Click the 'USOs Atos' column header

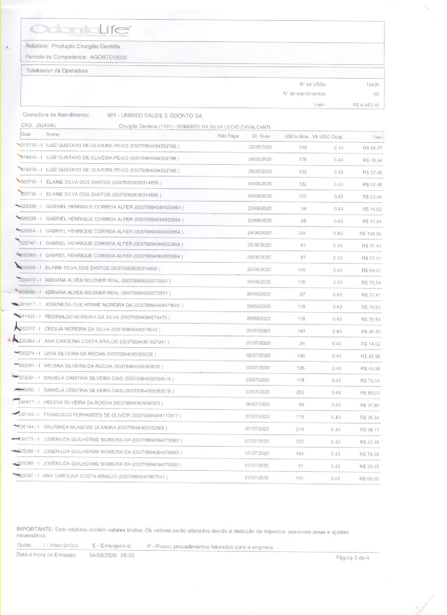296,137
